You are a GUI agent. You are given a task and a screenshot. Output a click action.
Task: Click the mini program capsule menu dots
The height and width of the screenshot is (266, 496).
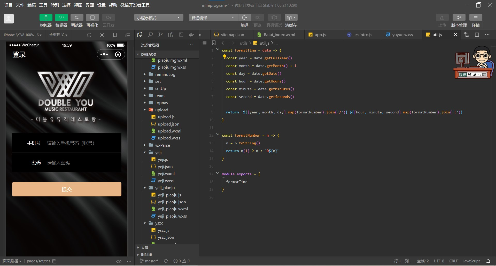click(104, 54)
